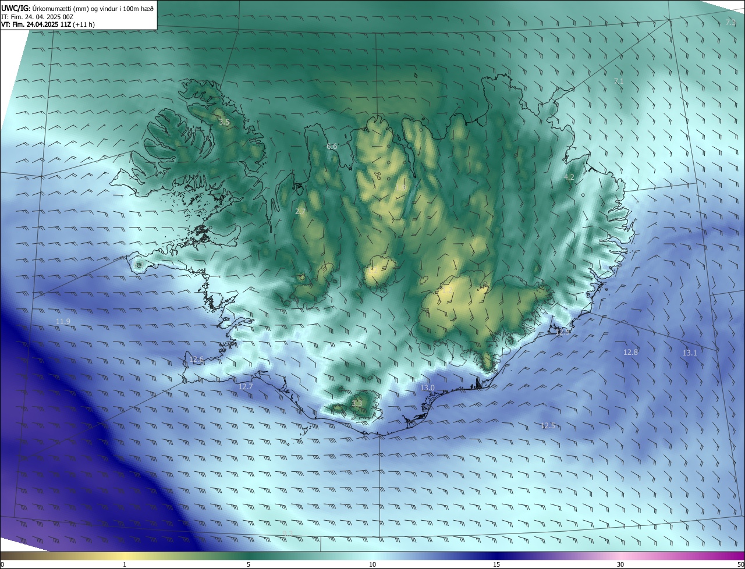Viewport: 745px width, 569px height.
Task: Click the '5' tick label on color scale
Action: 249,565
